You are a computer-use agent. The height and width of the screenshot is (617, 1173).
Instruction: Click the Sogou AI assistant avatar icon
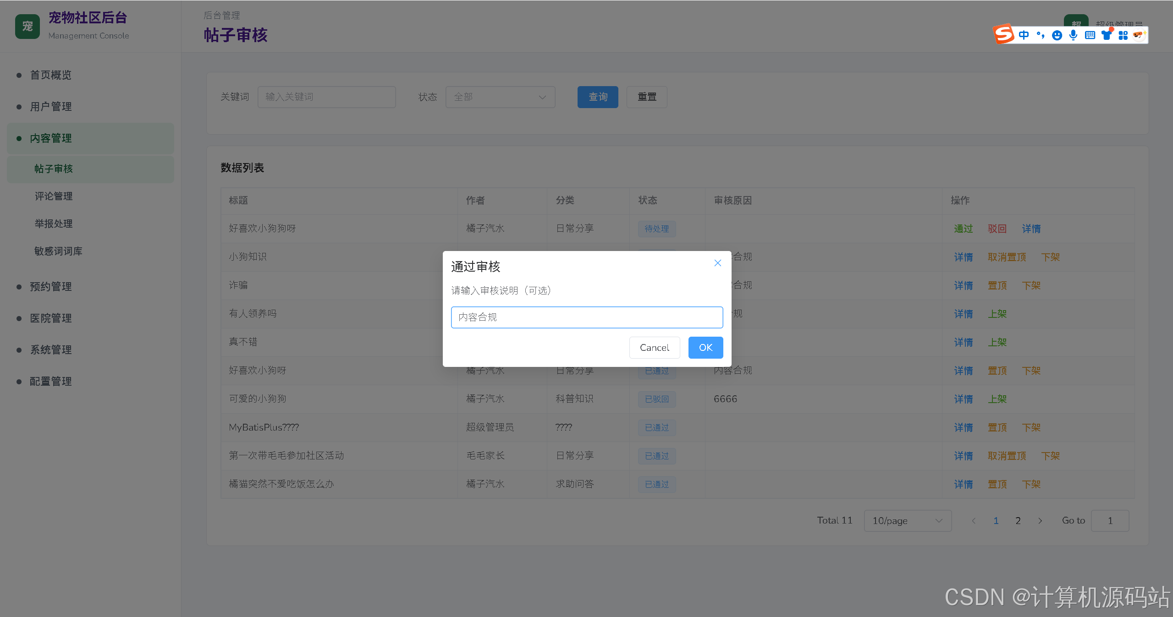point(1139,35)
